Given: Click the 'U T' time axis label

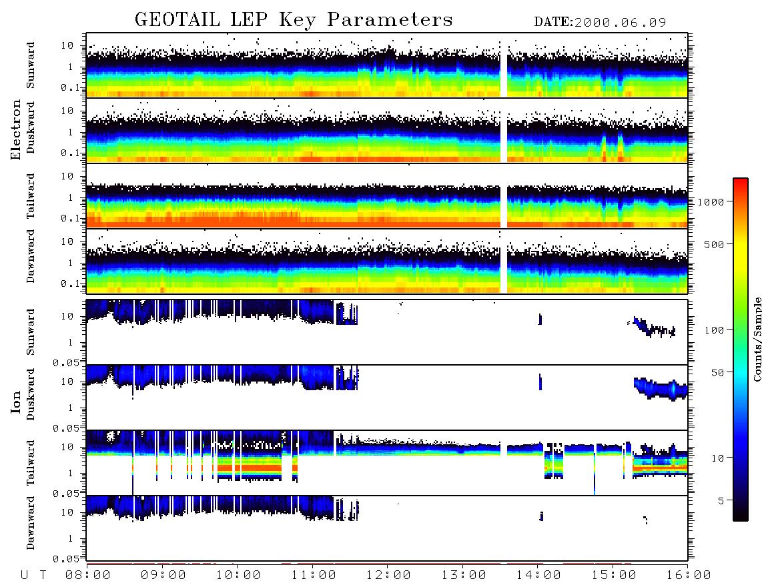Looking at the screenshot, I should coord(33,576).
